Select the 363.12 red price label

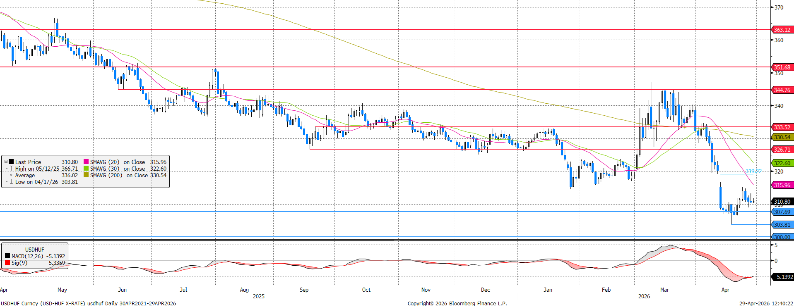coord(782,30)
